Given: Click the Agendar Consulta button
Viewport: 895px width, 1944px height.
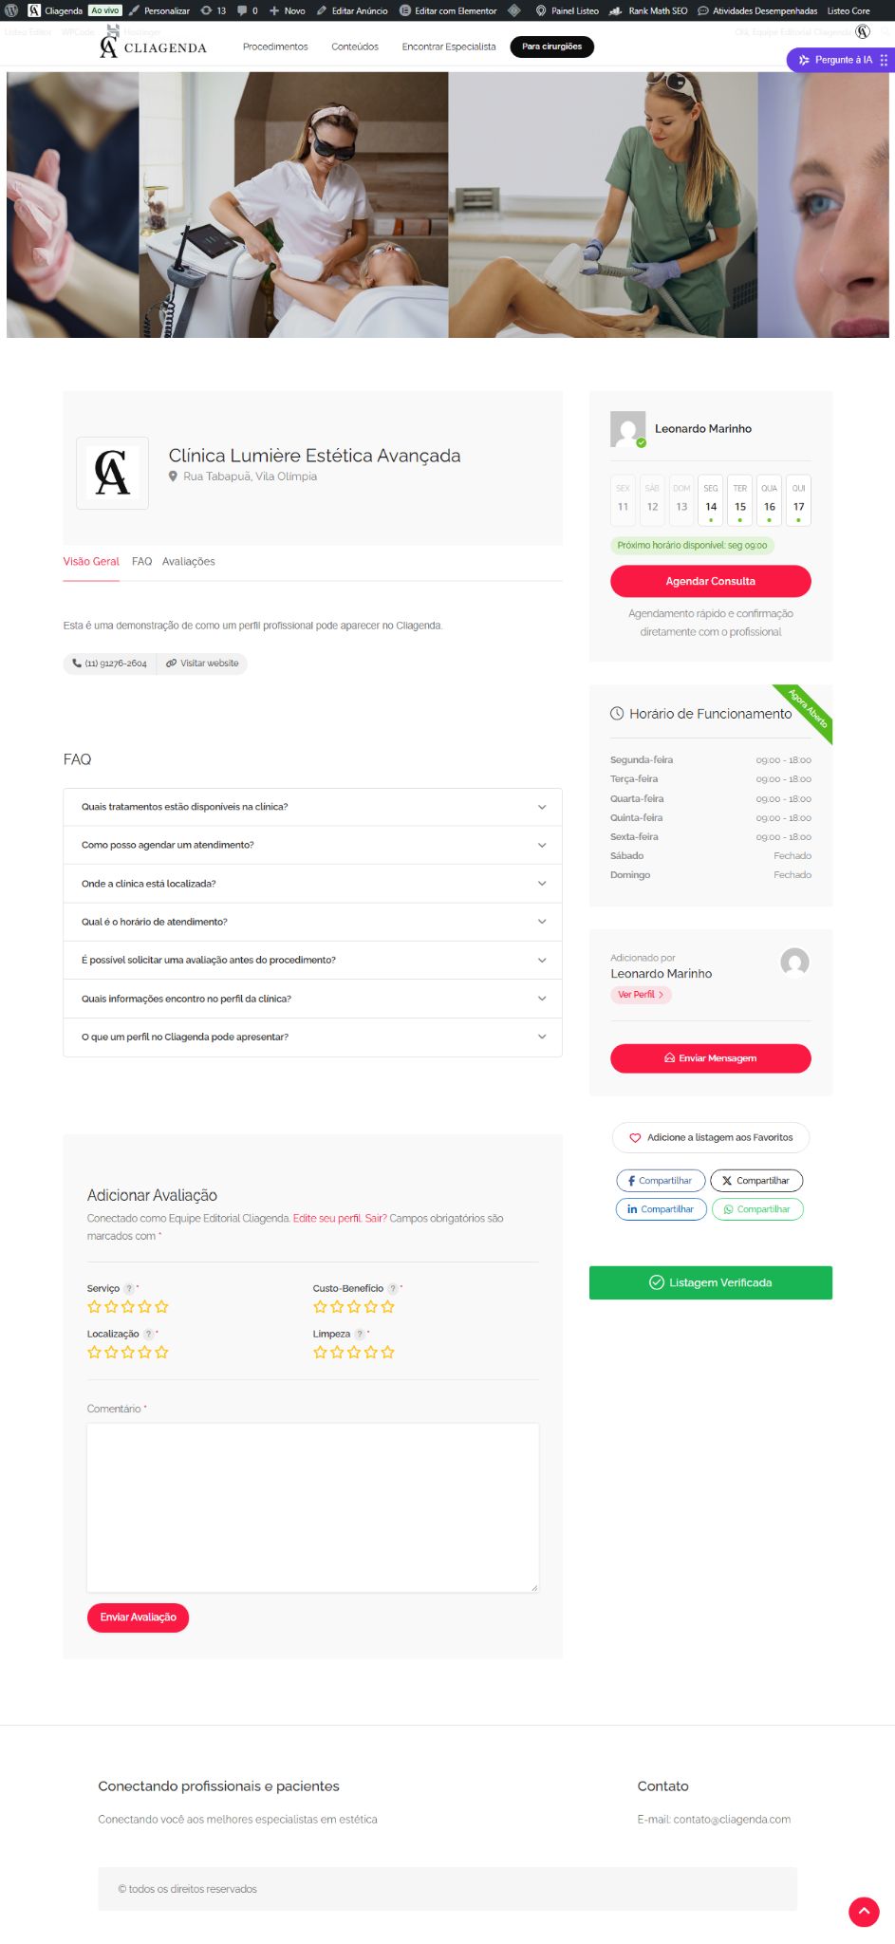Looking at the screenshot, I should (x=711, y=581).
